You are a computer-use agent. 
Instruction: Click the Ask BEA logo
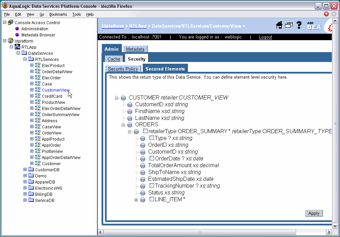click(x=314, y=26)
